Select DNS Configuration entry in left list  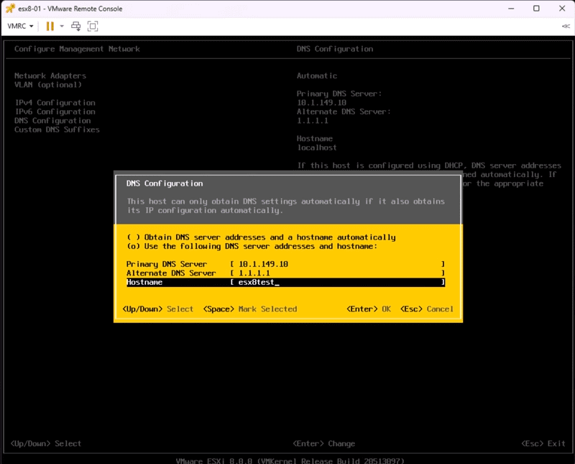point(52,121)
